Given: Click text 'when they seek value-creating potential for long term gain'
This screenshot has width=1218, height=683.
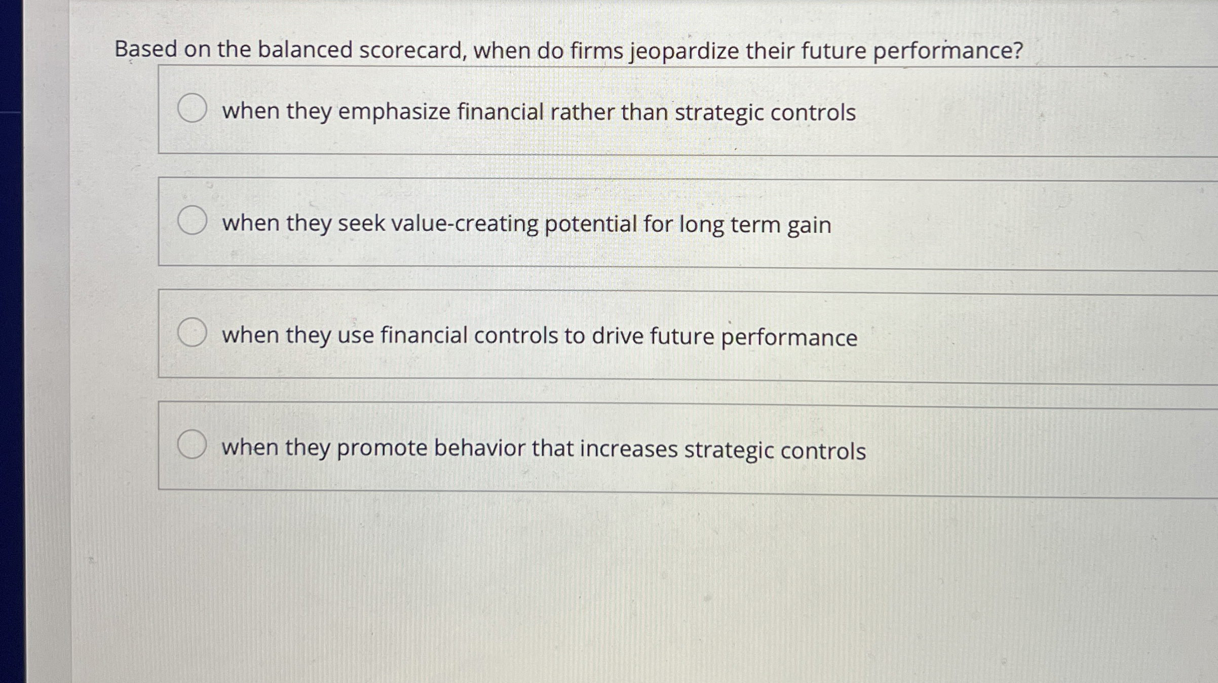Looking at the screenshot, I should [x=527, y=225].
